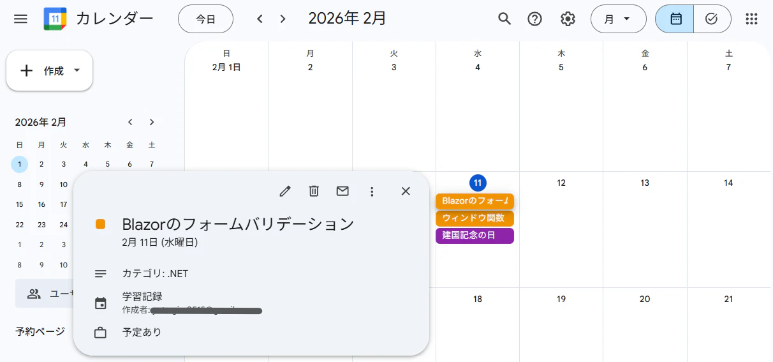
Task: Switch to tasks view checkmark icon
Action: coord(712,19)
